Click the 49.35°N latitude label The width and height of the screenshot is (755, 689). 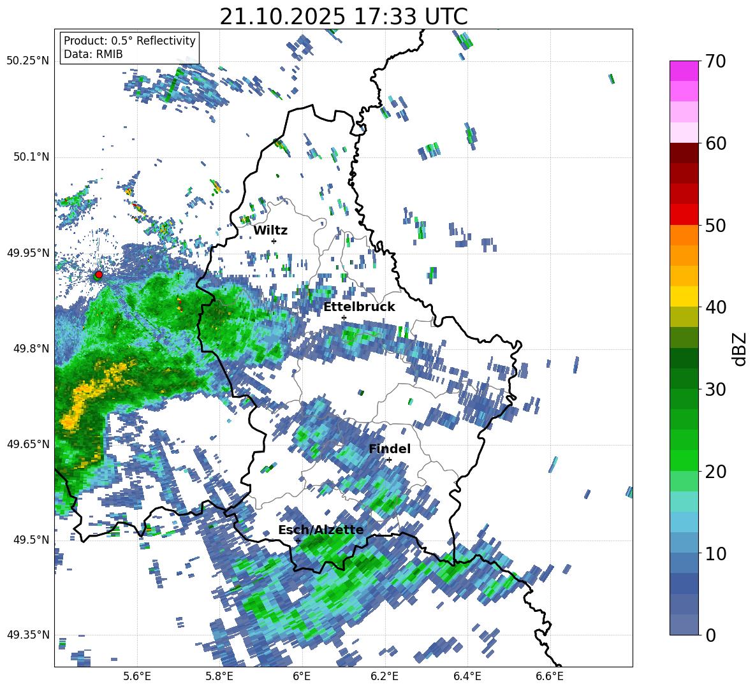[28, 635]
